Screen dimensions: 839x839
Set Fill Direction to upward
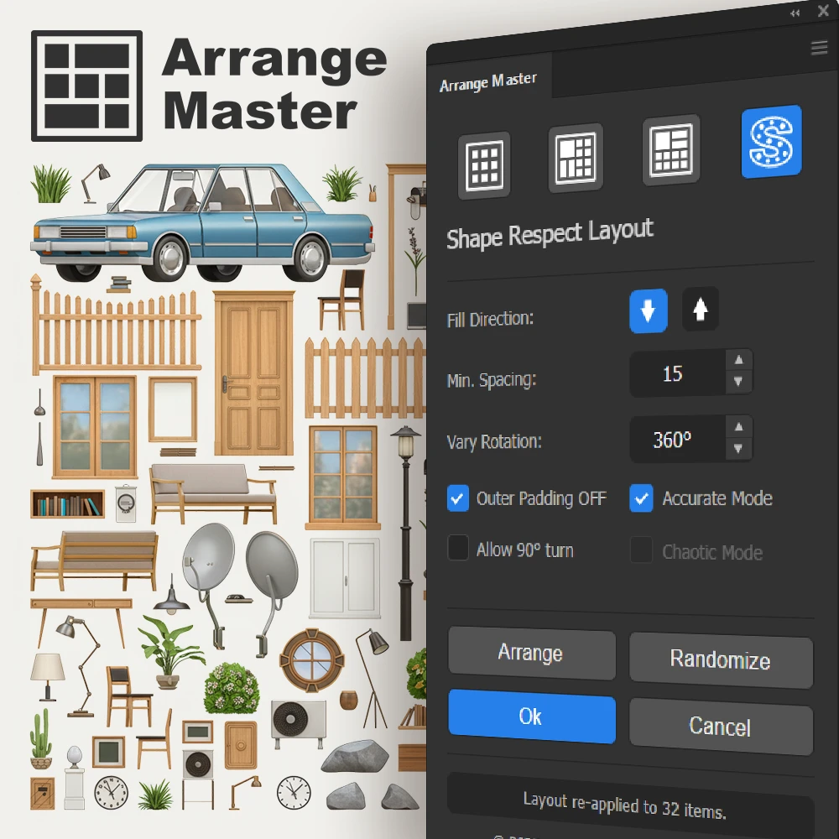[700, 308]
